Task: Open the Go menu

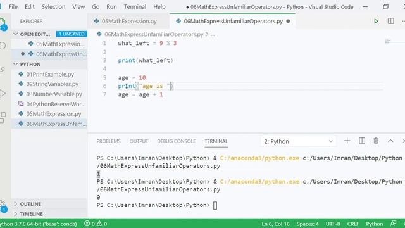Action: coord(96,7)
